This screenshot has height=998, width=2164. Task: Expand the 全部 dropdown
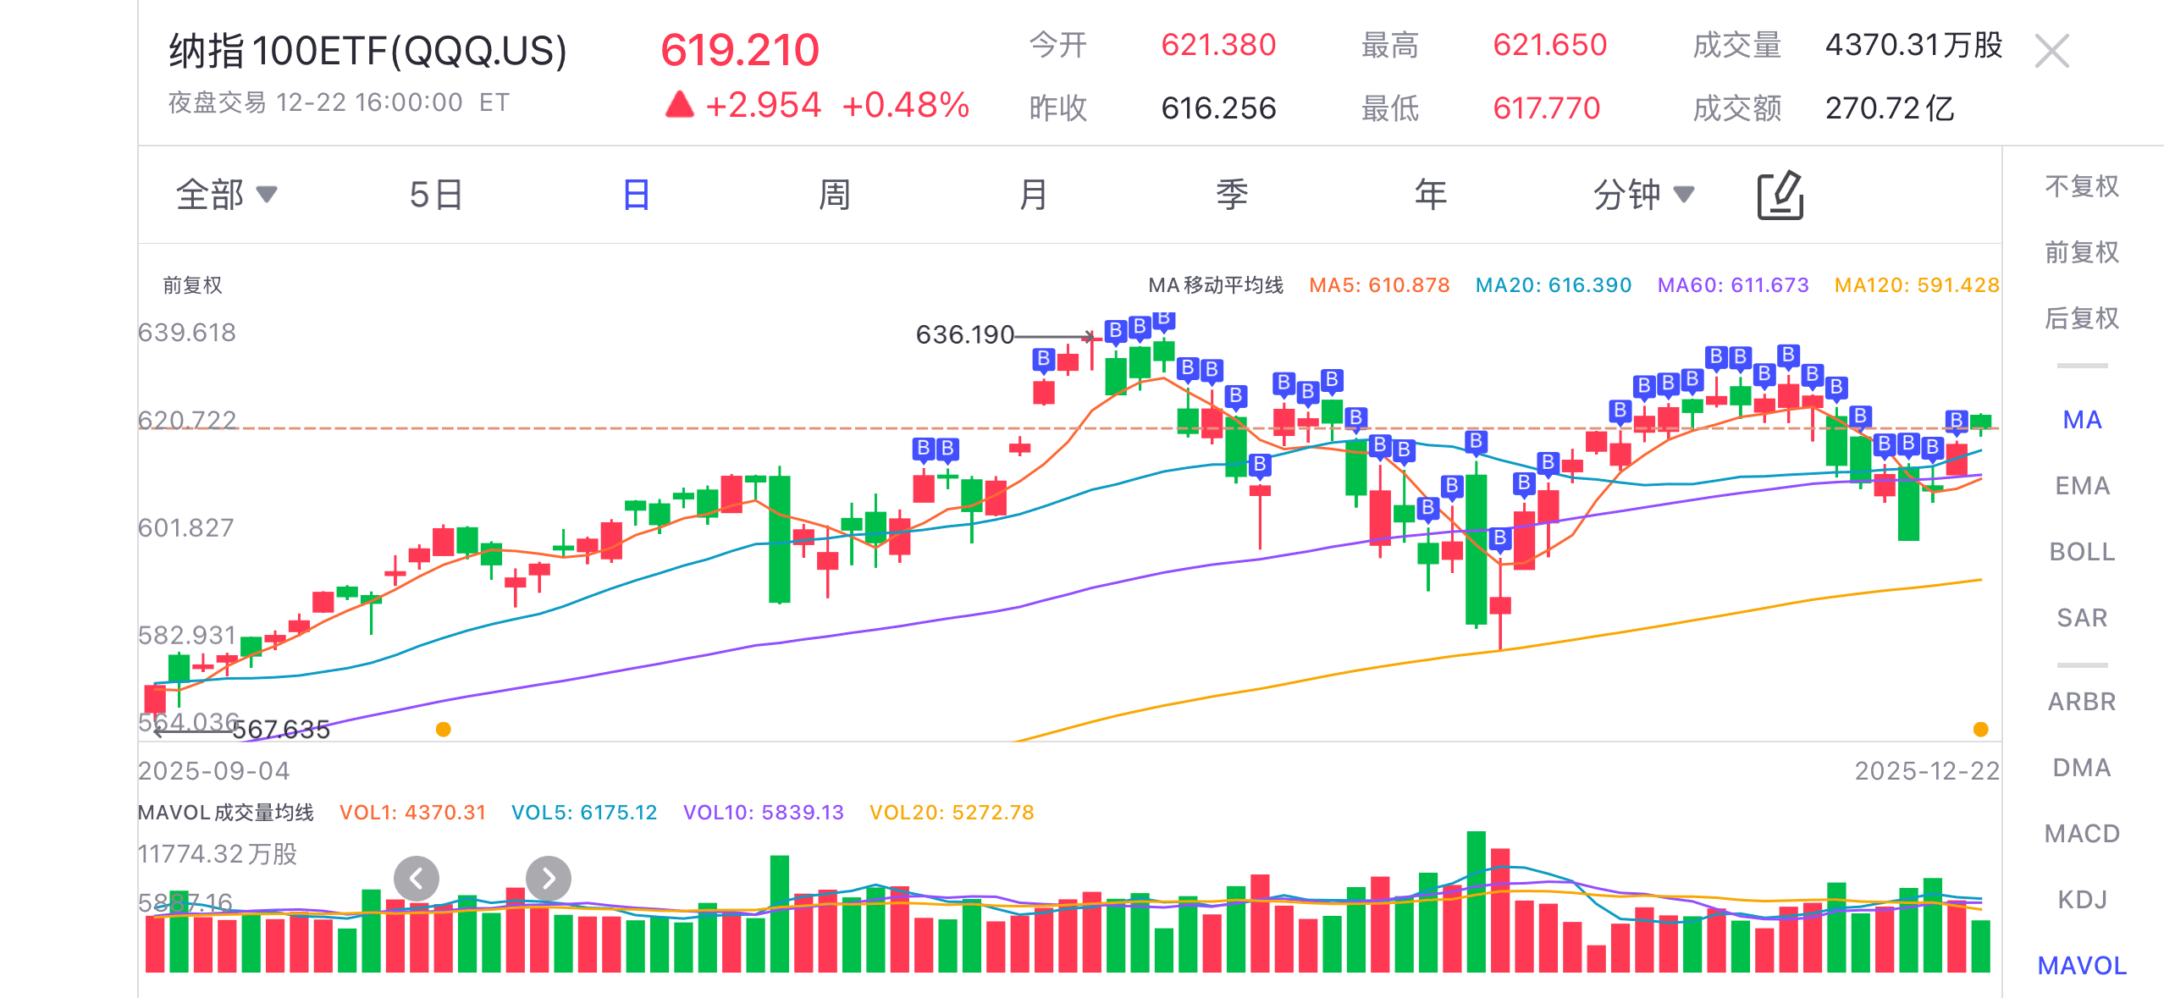pyautogui.click(x=225, y=196)
